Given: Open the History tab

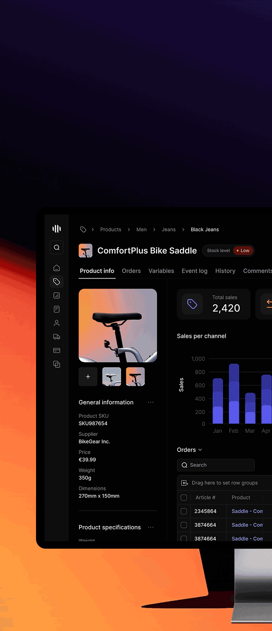Looking at the screenshot, I should [x=225, y=271].
